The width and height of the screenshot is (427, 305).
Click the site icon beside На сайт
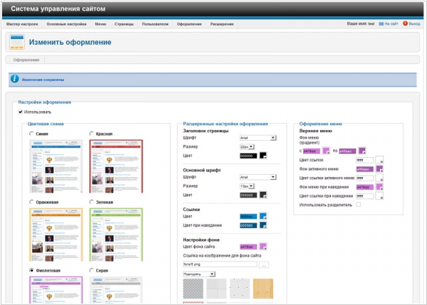click(x=381, y=23)
